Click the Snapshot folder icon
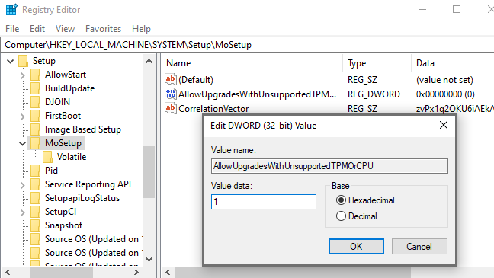 coord(35,225)
